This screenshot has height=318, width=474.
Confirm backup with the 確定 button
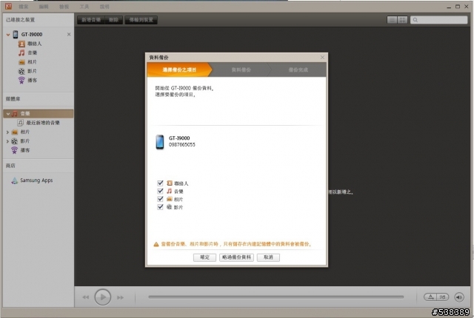pyautogui.click(x=204, y=257)
